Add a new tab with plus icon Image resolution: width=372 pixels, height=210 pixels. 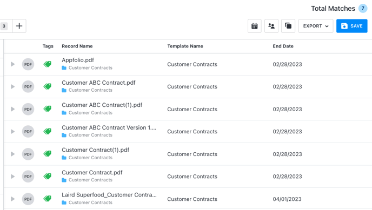[x=19, y=26]
